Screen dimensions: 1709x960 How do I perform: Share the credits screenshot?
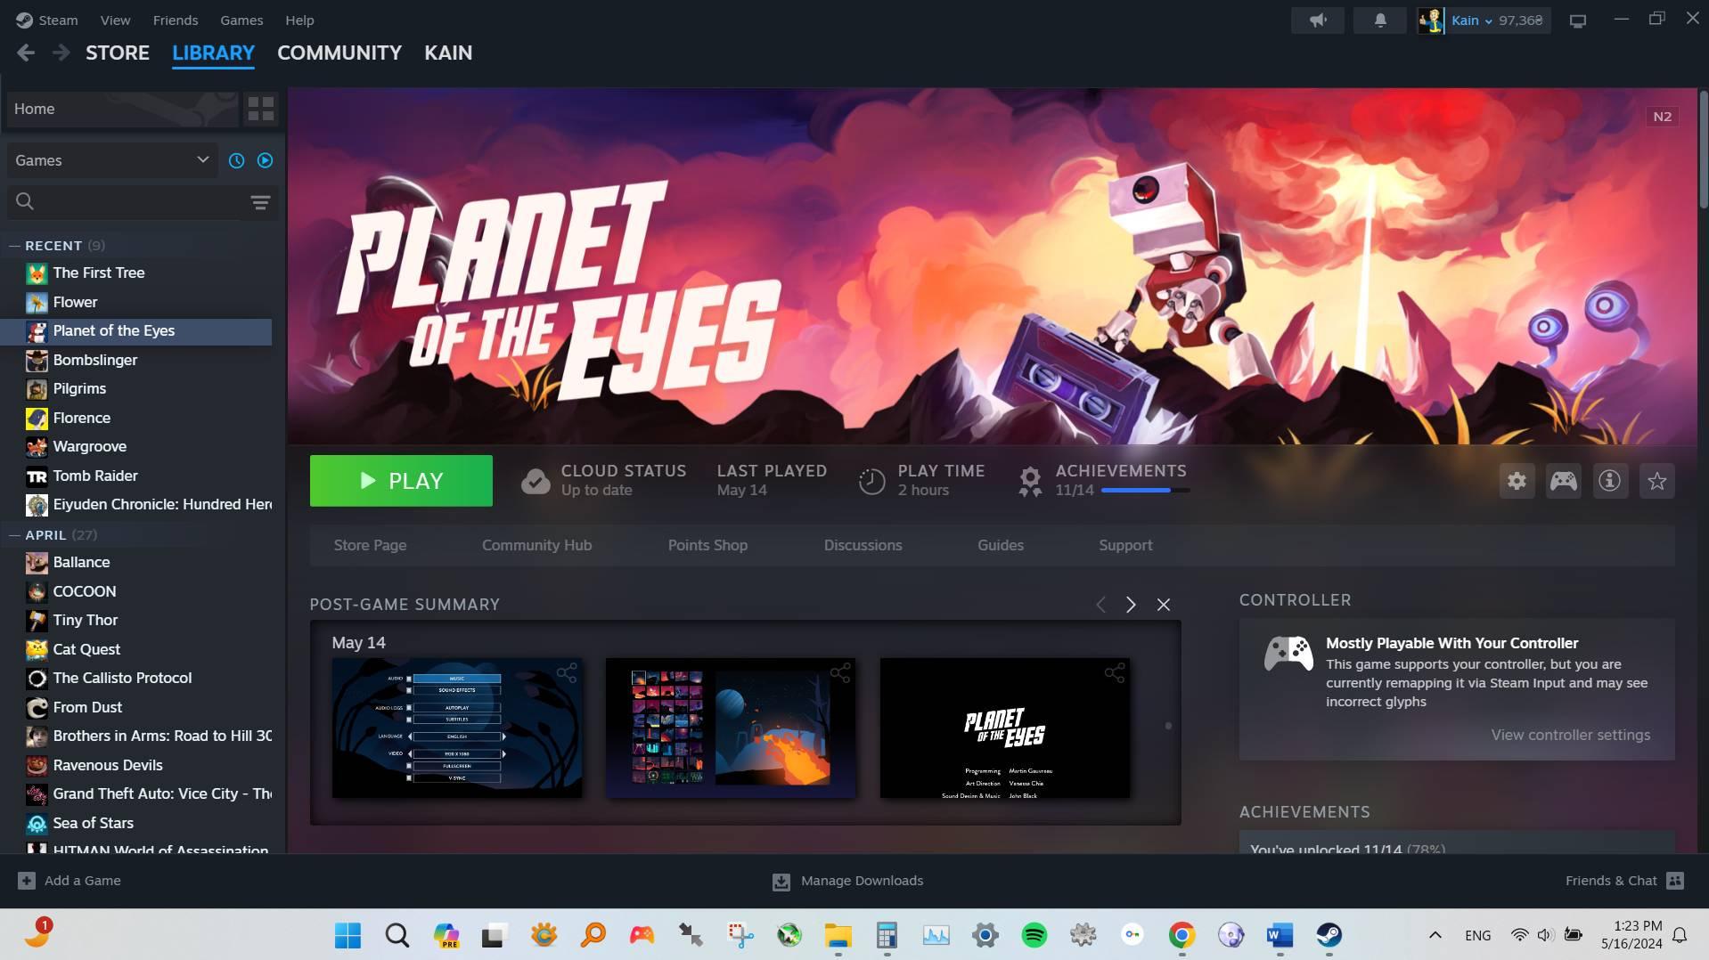tap(1115, 673)
